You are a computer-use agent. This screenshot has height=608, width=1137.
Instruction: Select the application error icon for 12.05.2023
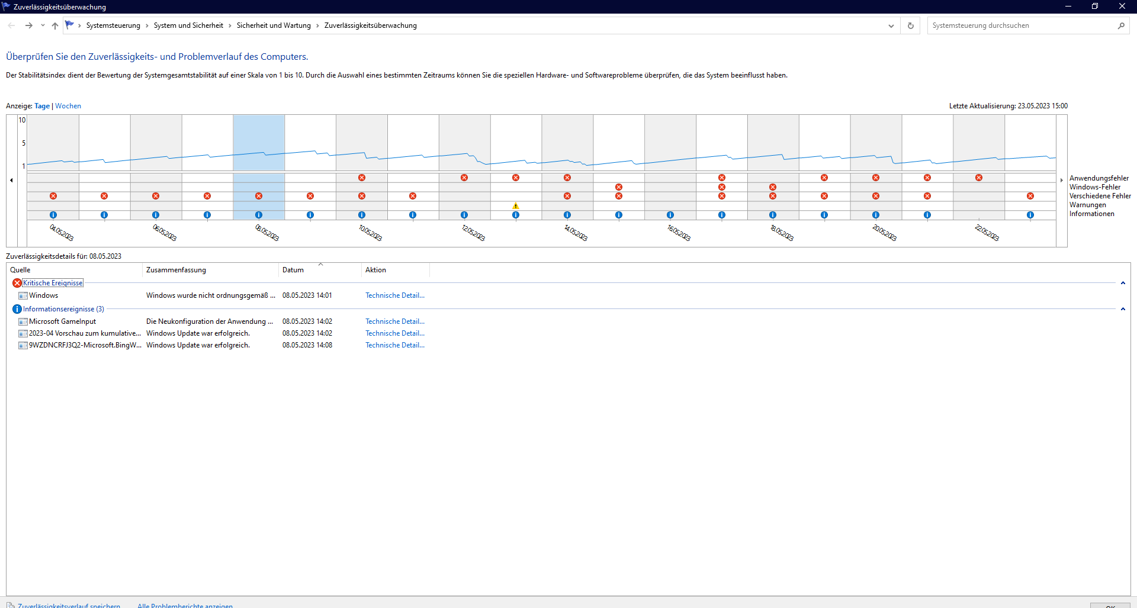[464, 178]
